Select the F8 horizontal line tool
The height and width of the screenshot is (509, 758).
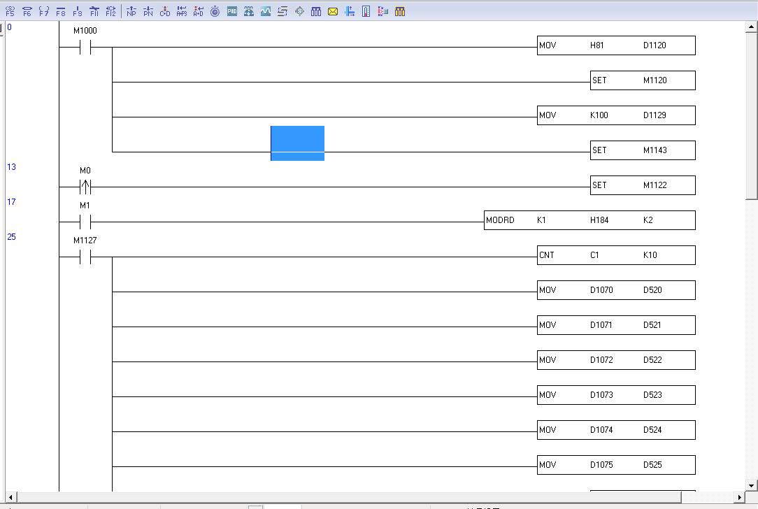(60, 11)
